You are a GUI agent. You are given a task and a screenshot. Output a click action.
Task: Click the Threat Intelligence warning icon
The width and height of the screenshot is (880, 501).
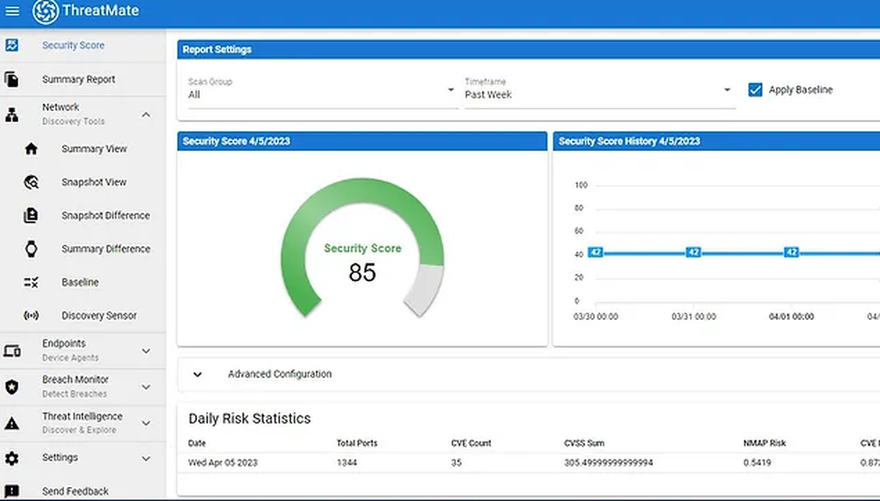click(11, 424)
